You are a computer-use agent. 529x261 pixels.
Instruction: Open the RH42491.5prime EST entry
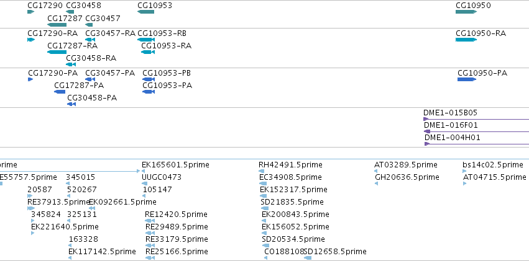click(290, 165)
